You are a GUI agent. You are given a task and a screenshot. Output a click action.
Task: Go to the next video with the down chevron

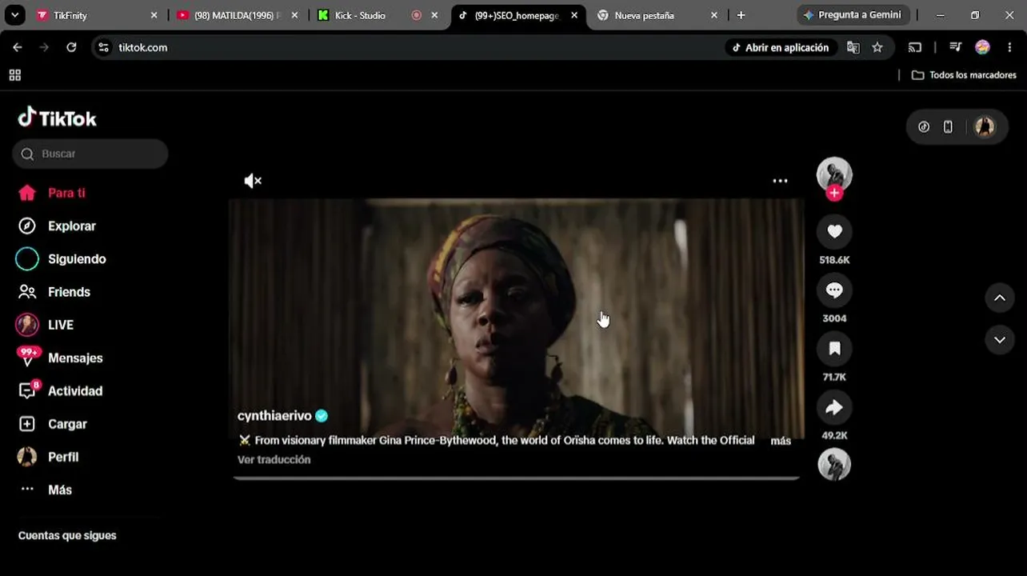(x=1000, y=339)
